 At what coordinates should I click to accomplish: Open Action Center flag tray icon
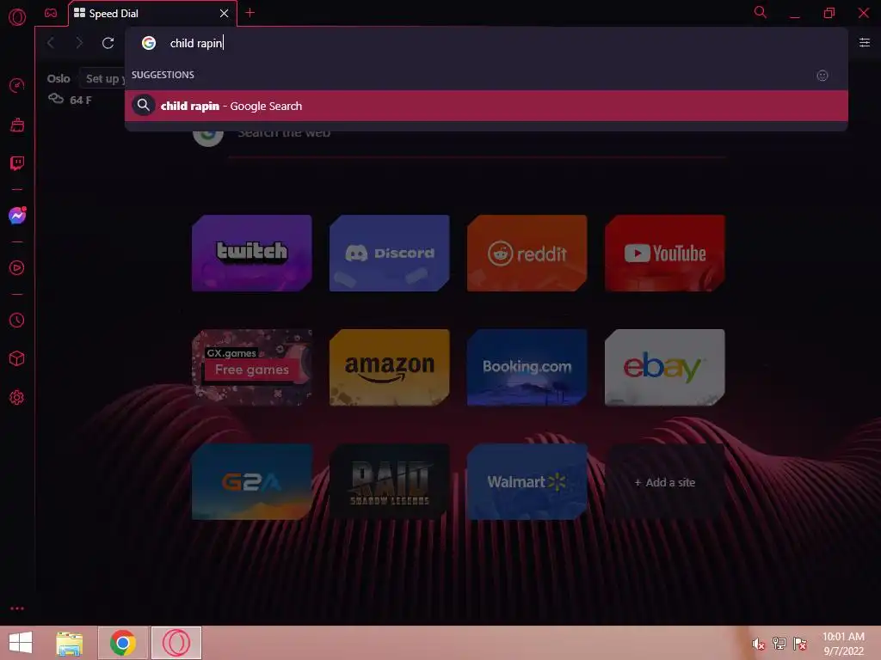[x=799, y=644]
